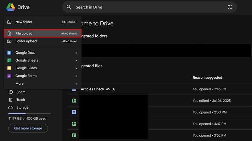Image resolution: width=252 pixels, height=141 pixels.
Task: Click shared people icon beside Articles Check
Action: pos(108,89)
